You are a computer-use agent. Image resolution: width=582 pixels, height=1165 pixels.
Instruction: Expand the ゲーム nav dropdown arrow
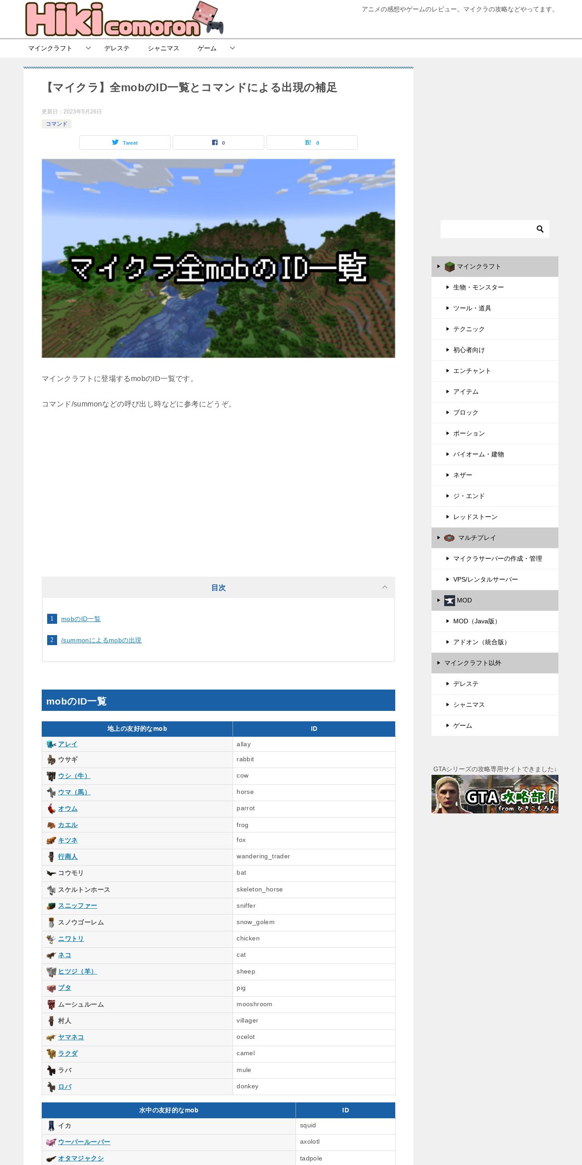[233, 48]
